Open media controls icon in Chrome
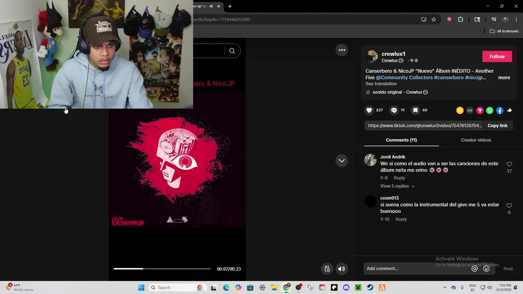Image resolution: width=523 pixels, height=294 pixels. (x=494, y=19)
